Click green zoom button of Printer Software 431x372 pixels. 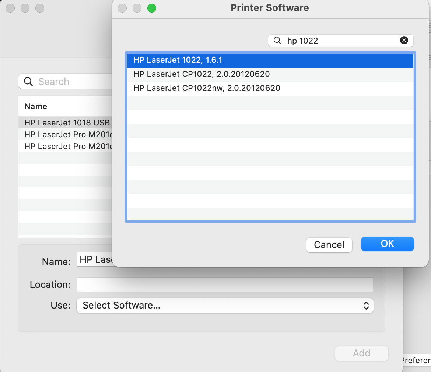coord(152,8)
